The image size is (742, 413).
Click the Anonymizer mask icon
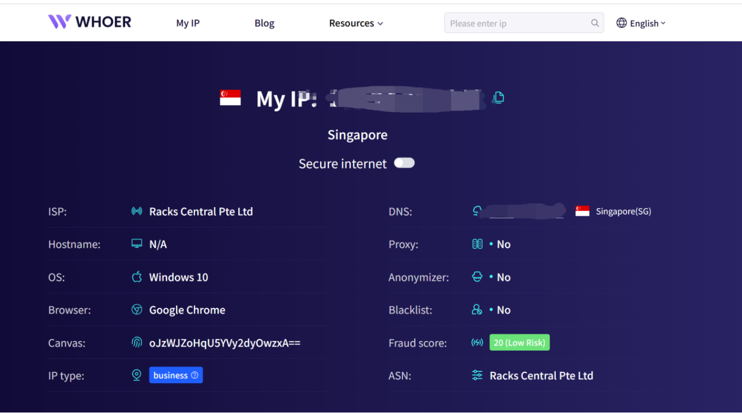(x=478, y=277)
